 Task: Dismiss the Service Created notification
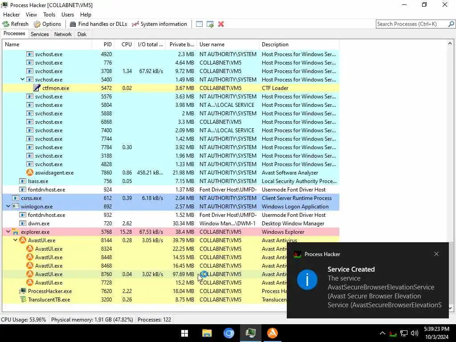pyautogui.click(x=436, y=254)
